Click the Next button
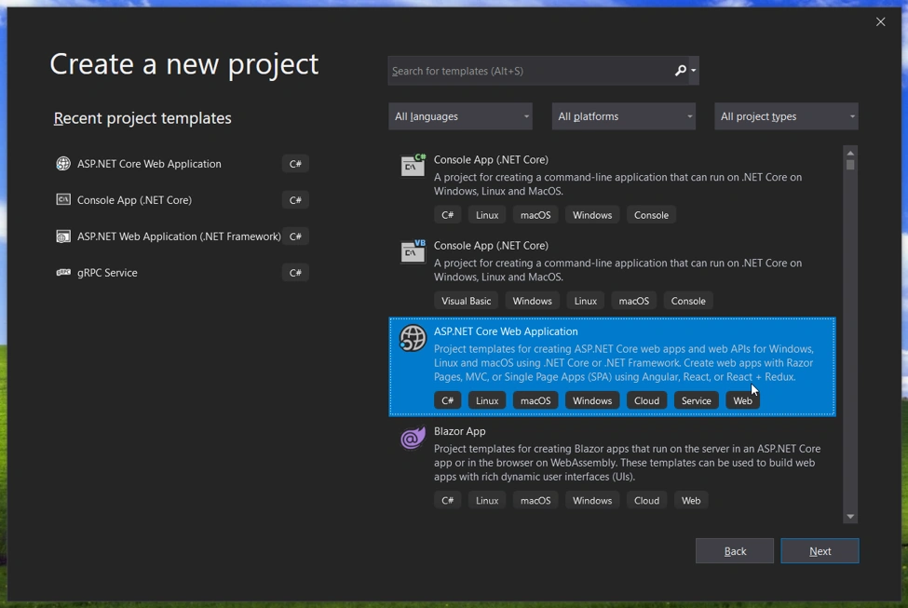This screenshot has width=908, height=608. coord(820,551)
